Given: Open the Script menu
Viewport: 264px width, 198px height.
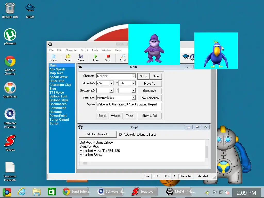Looking at the screenshot, I should click(85, 50).
